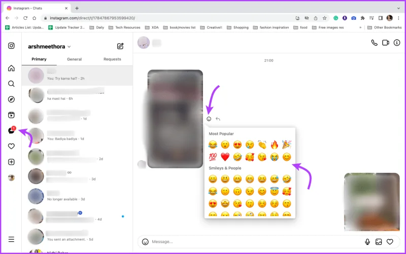Open More hamburger menu in sidebar
This screenshot has height=254, width=406.
[x=11, y=239]
